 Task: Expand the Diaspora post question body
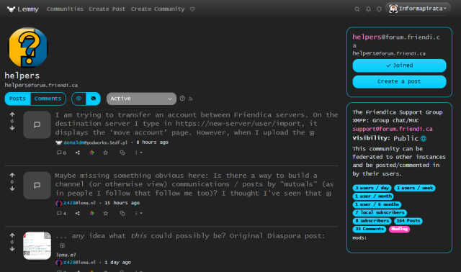tap(63, 245)
